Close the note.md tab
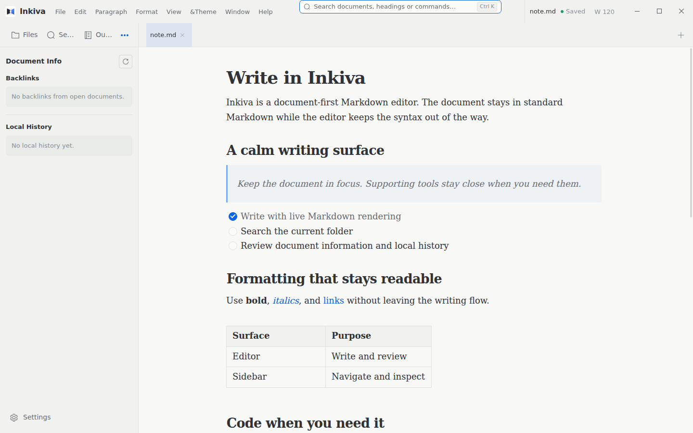 tap(182, 35)
